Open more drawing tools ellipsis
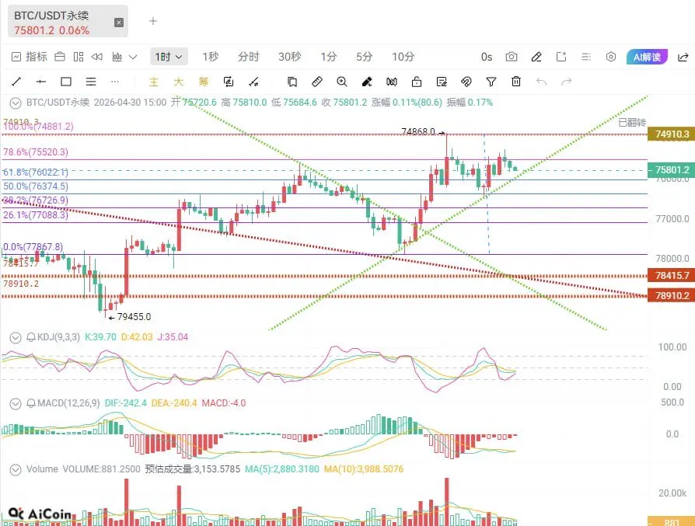This screenshot has height=526, width=695. (x=115, y=82)
